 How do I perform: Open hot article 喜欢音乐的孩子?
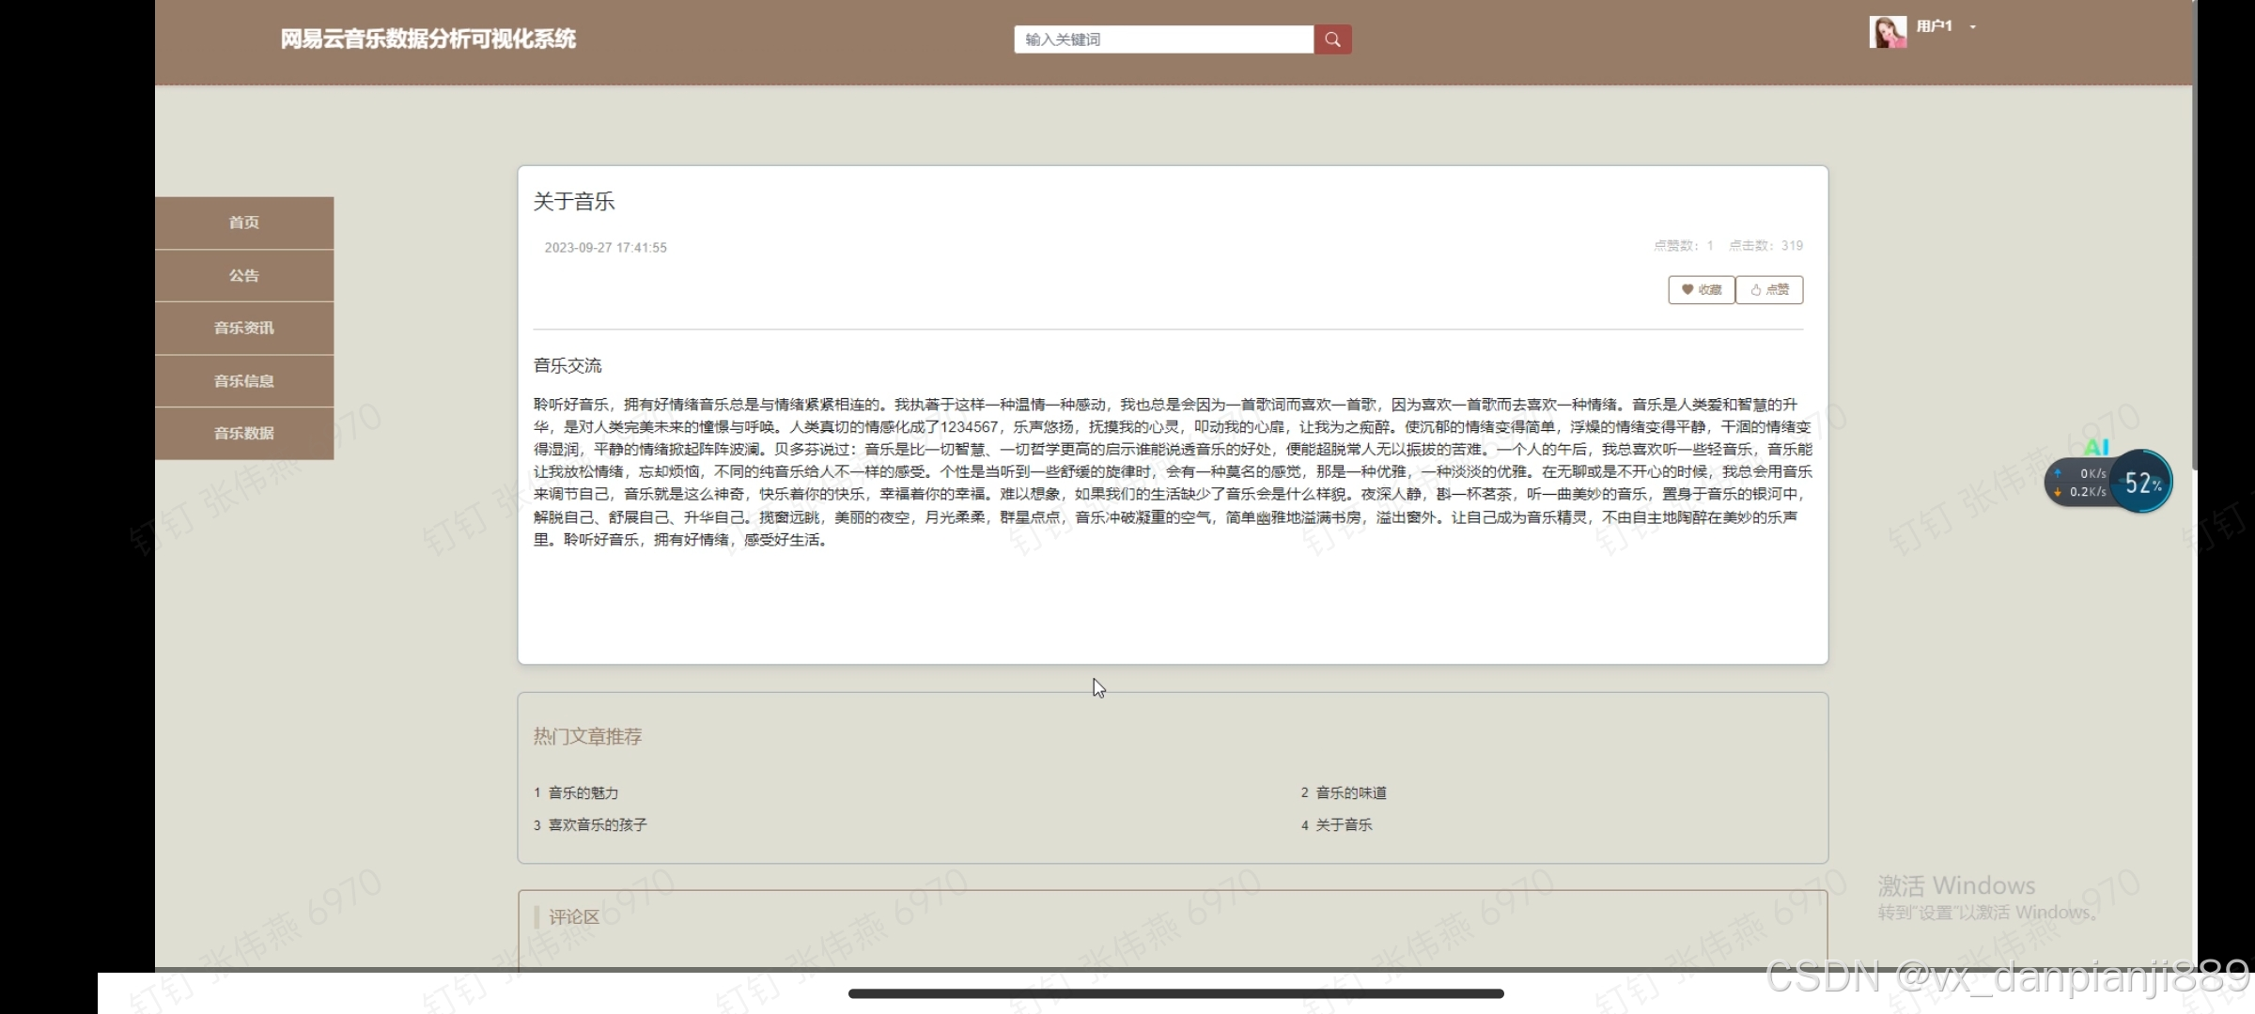pos(598,825)
